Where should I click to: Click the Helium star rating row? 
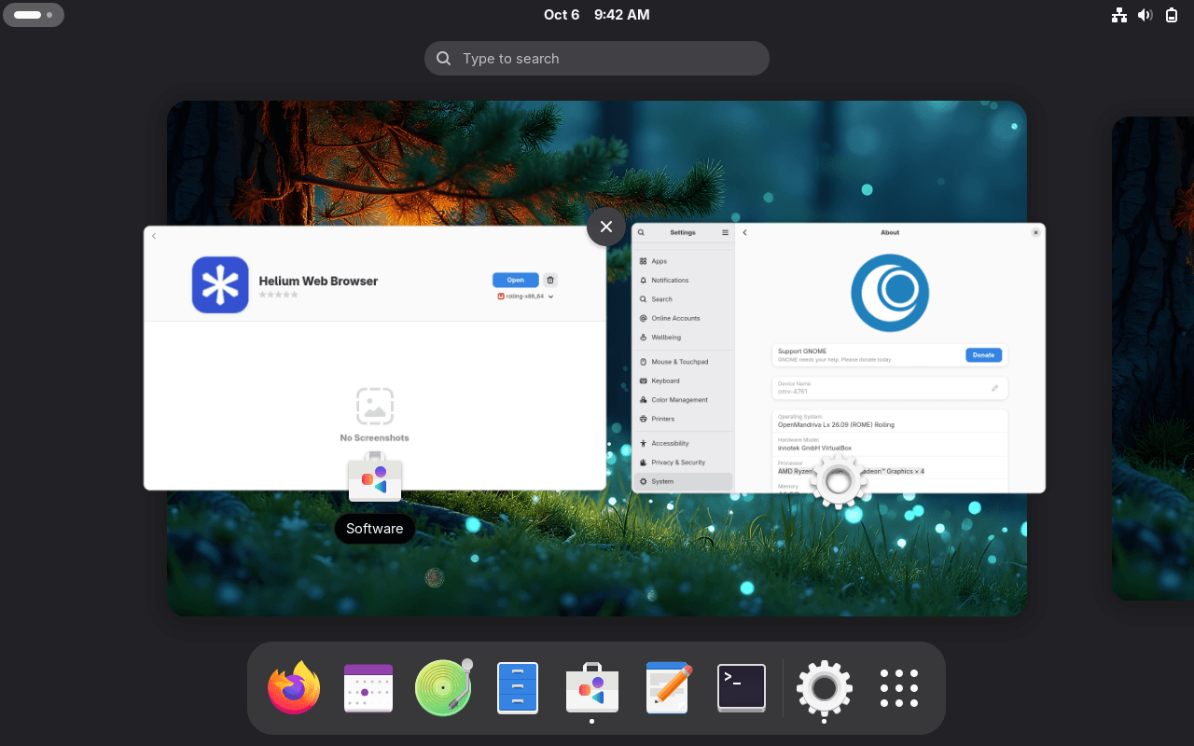click(278, 295)
